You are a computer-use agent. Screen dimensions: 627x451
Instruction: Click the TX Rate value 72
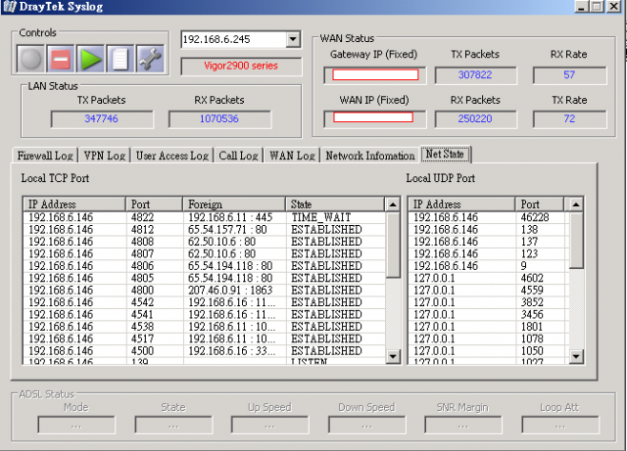click(569, 119)
